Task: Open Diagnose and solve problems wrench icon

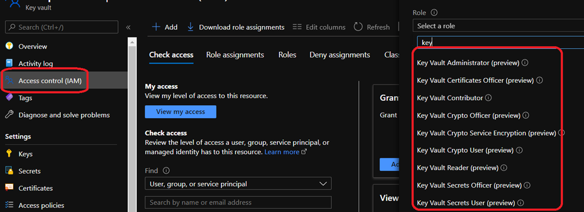Action: pyautogui.click(x=9, y=115)
